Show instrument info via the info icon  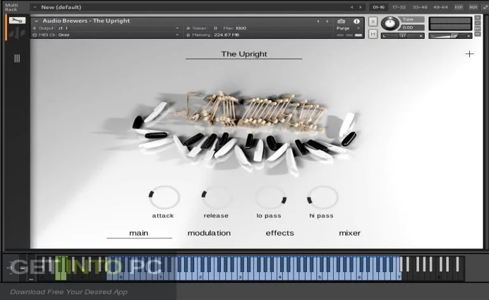tap(357, 21)
